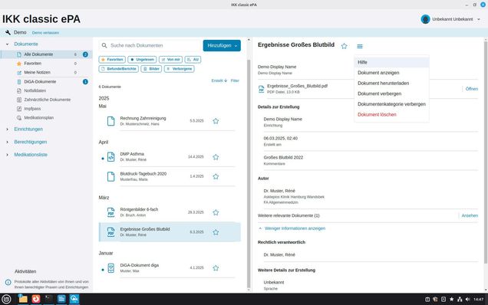Click Öffnen next to the PDF file
488x305 pixels.
pyautogui.click(x=472, y=89)
